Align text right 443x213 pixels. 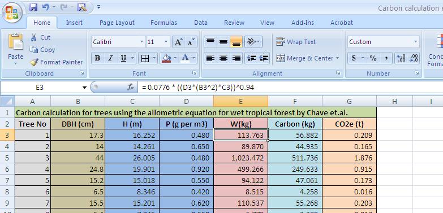tap(236, 58)
